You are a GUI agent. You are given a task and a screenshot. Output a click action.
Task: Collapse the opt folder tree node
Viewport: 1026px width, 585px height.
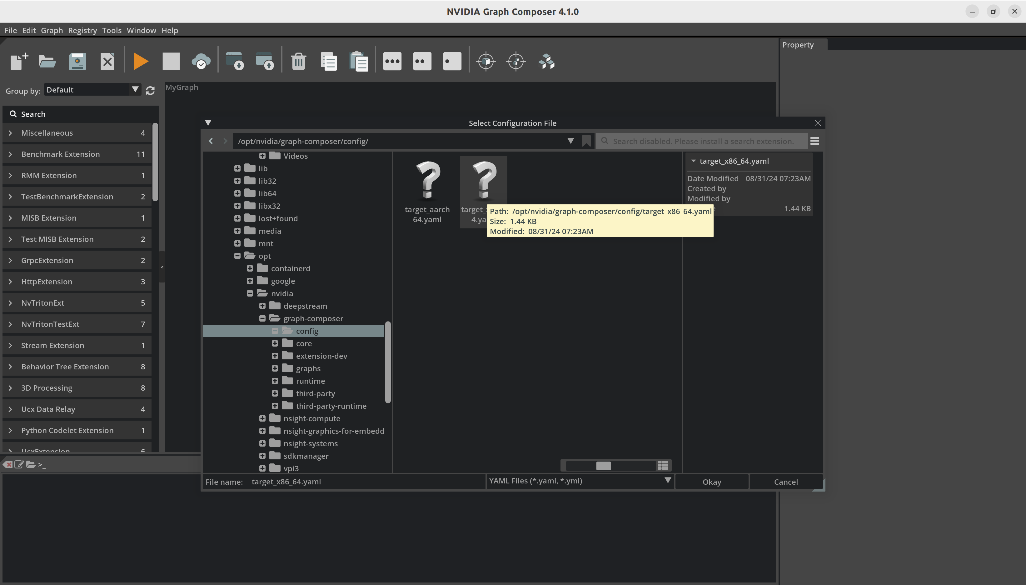click(x=237, y=256)
